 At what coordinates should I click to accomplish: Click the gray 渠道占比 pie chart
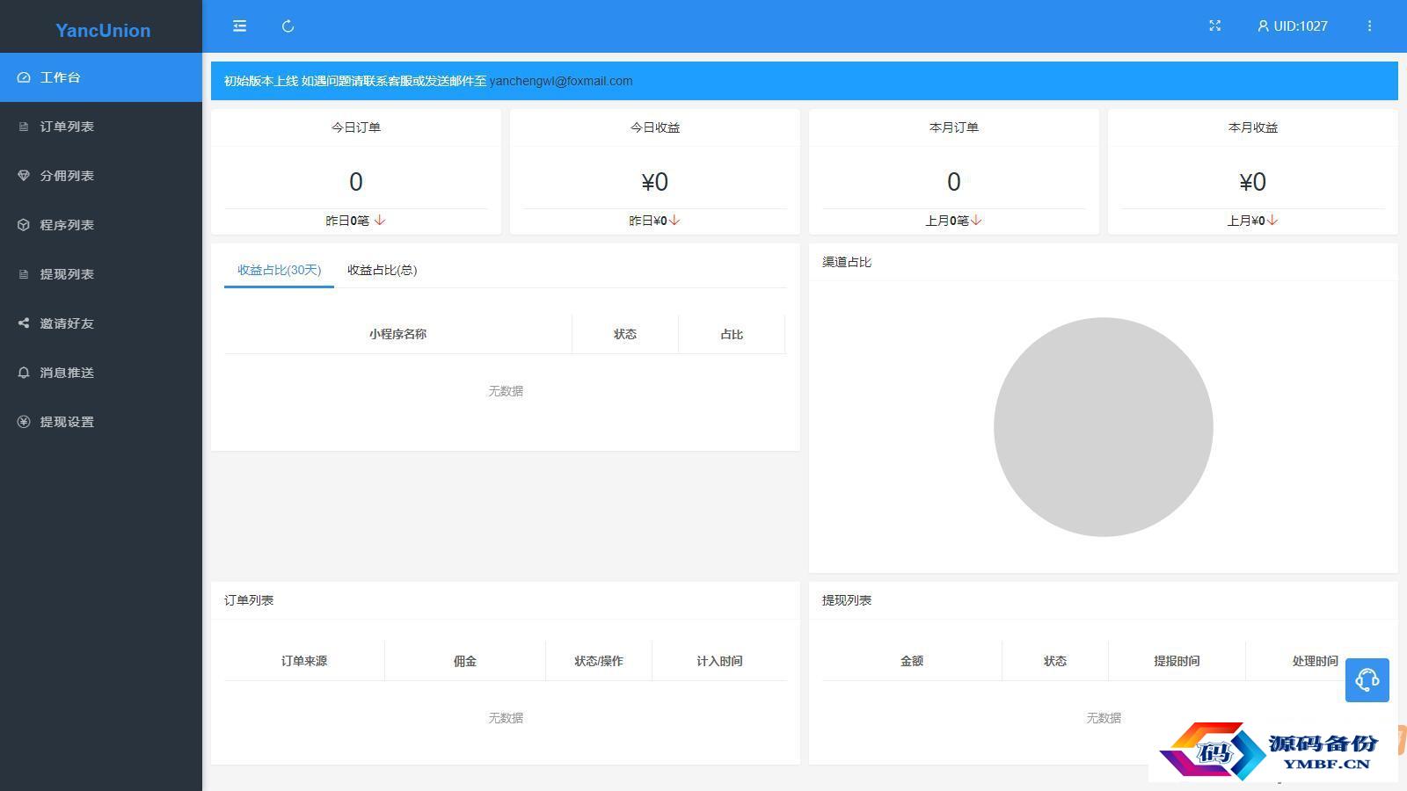point(1103,427)
